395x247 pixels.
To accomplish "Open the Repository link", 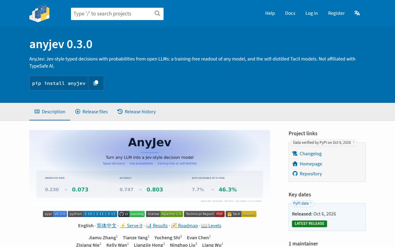I will point(311,174).
